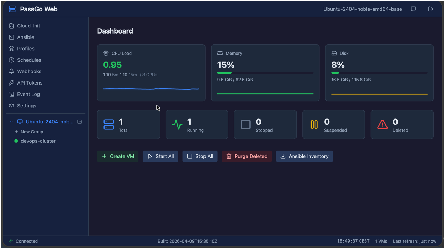Click the green status dot beside devops-cluster
Screen dimensions: 445x249
(x=16, y=141)
